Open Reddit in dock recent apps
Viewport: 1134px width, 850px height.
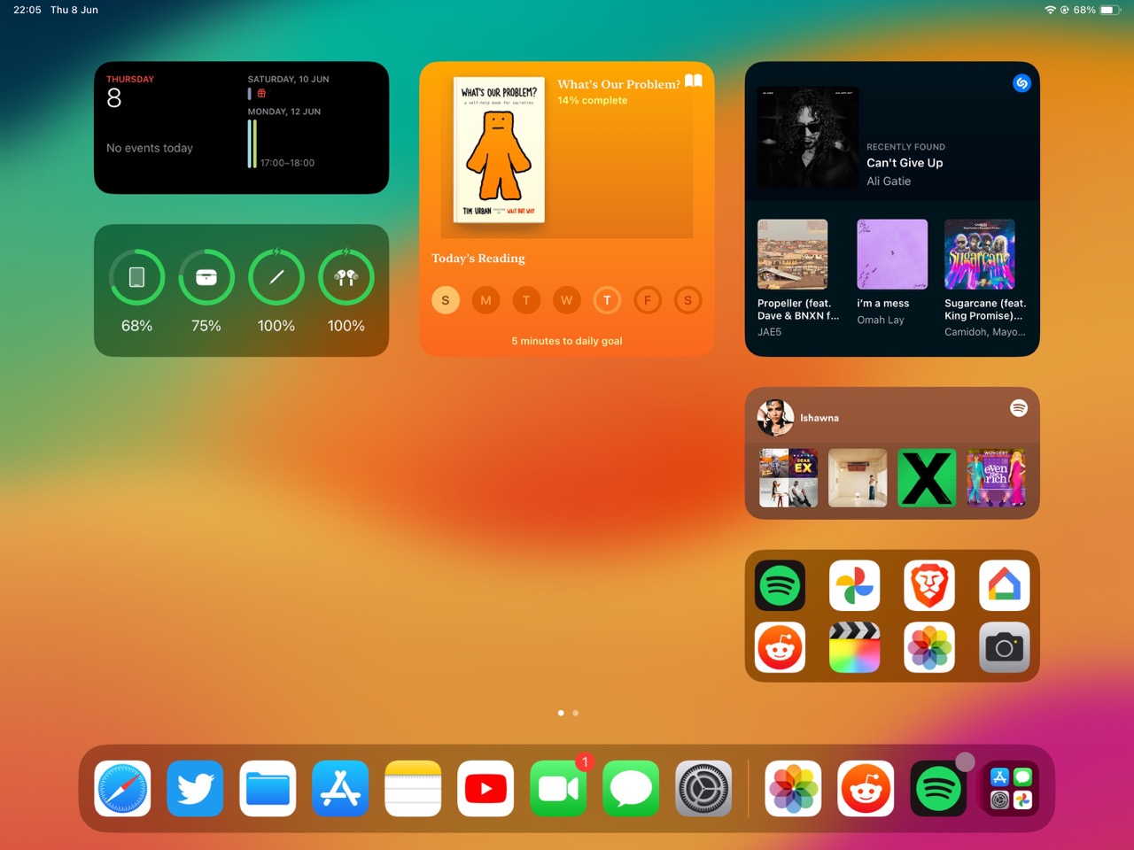tap(866, 788)
